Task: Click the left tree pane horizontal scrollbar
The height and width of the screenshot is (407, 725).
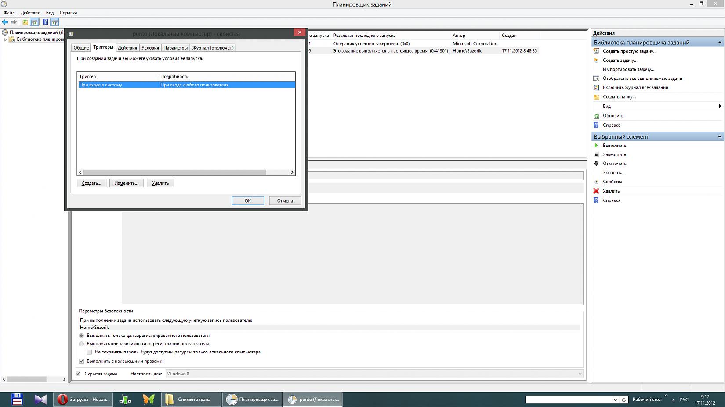Action: click(34, 379)
